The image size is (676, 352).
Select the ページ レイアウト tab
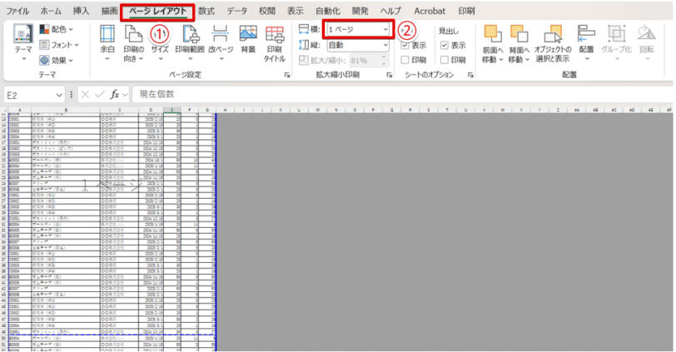tap(158, 12)
